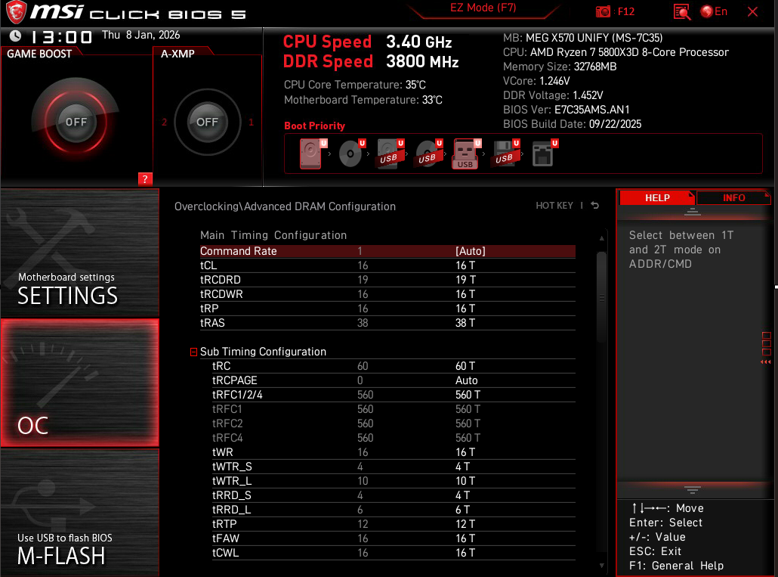Select the tRTP timing row
Viewport: 778px width, 577px height.
(x=394, y=524)
